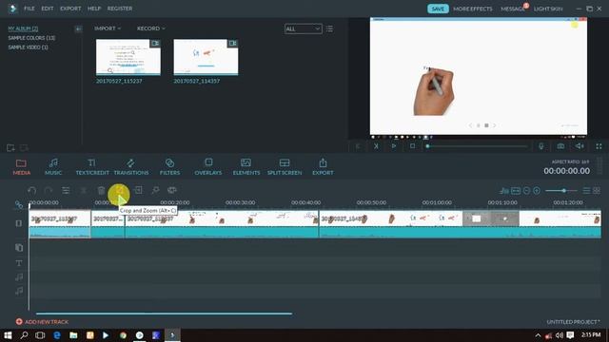The image size is (609, 342).
Task: Mute the preview volume speaker
Action: tap(580, 146)
